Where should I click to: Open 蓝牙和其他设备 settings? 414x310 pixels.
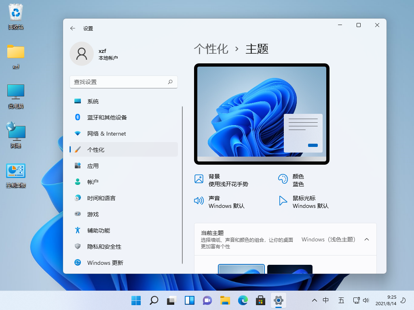coord(124,117)
